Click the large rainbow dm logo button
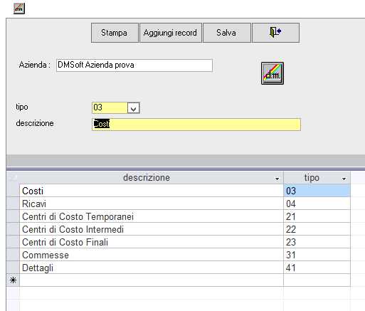The height and width of the screenshot is (311, 365). (273, 73)
